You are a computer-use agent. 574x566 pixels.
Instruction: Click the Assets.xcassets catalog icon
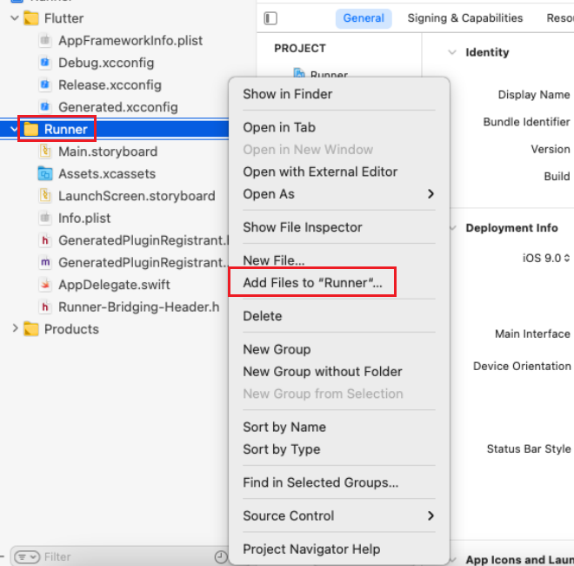(45, 174)
